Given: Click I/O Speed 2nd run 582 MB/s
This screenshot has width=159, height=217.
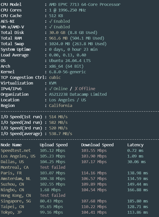Looking at the screenshot, I should pos(58,123).
